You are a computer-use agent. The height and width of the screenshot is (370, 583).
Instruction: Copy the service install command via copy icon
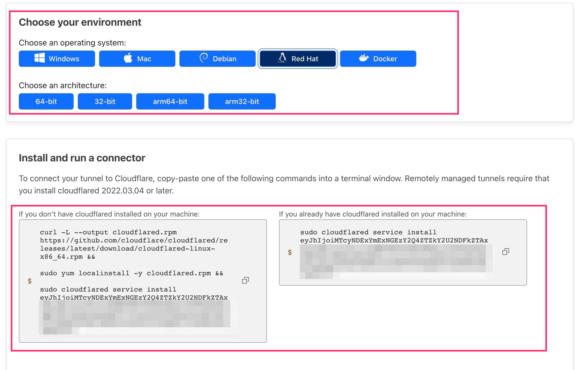pyautogui.click(x=506, y=252)
